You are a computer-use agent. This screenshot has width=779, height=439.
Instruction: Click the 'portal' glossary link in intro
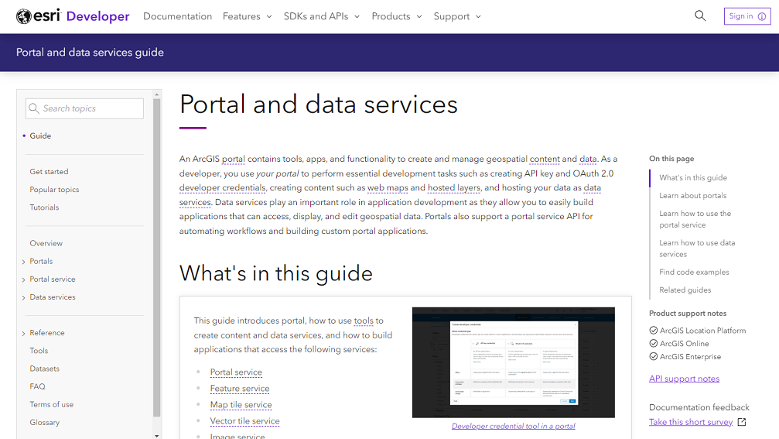(x=233, y=159)
